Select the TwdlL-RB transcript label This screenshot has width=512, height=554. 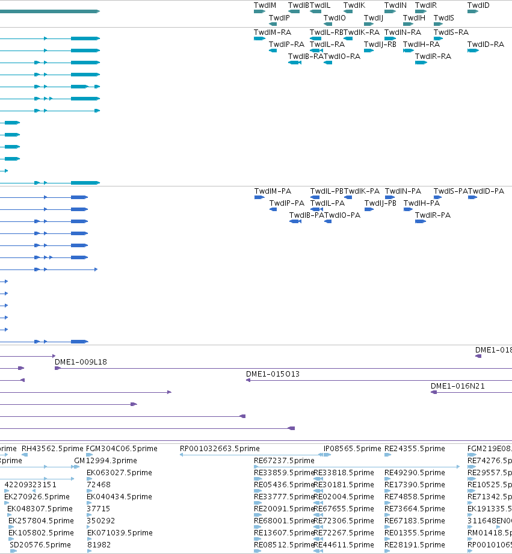327,32
